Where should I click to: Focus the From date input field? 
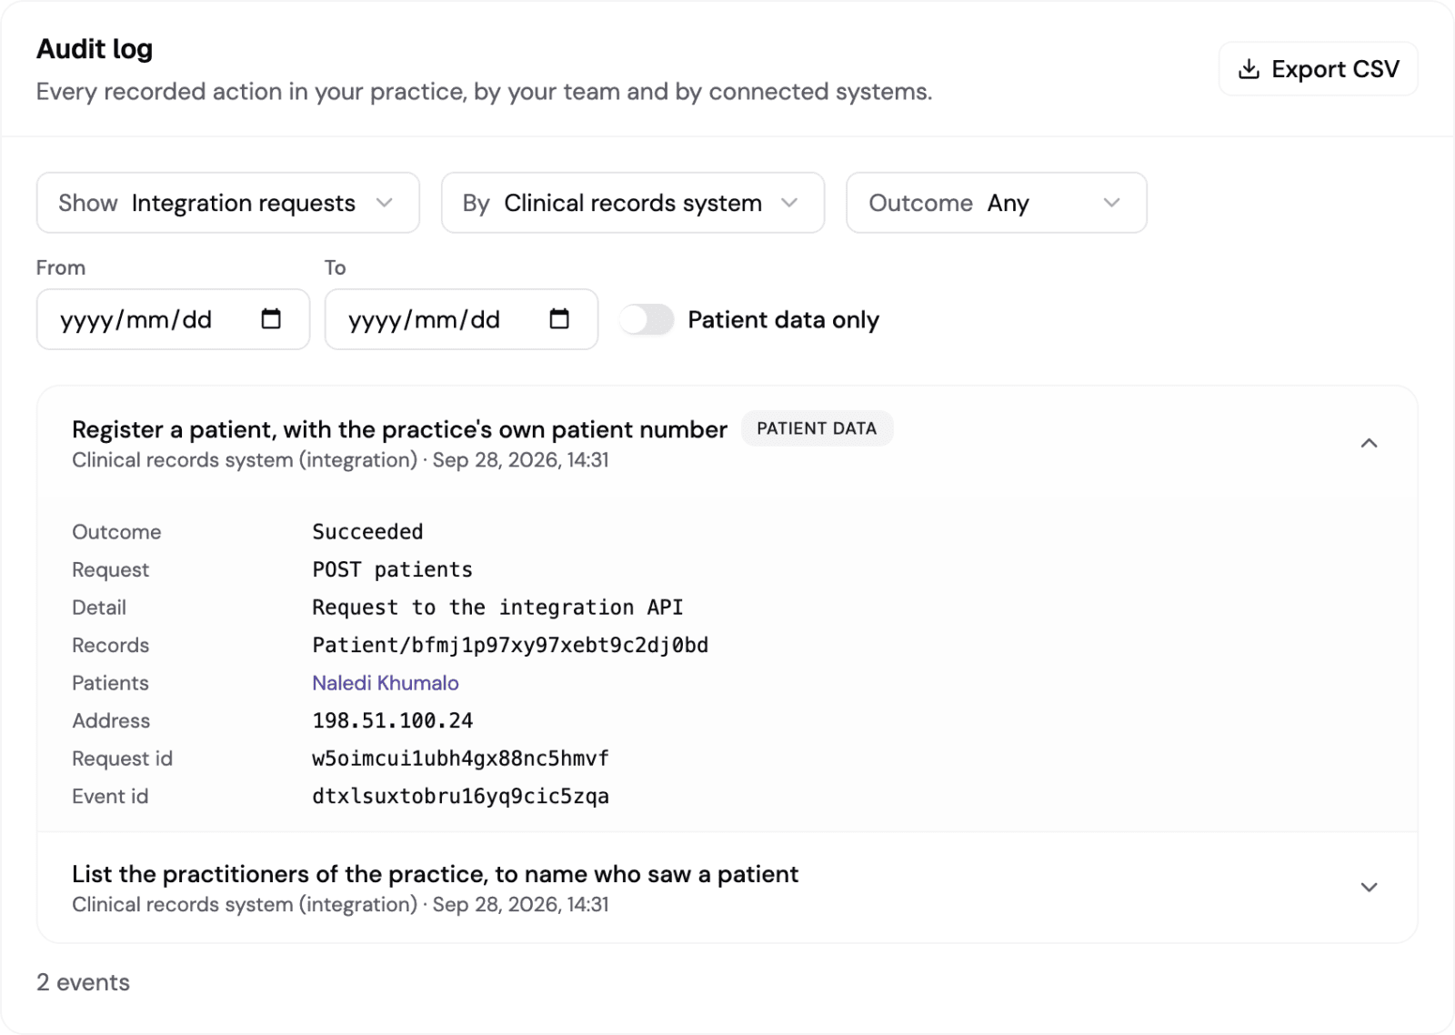click(x=173, y=319)
